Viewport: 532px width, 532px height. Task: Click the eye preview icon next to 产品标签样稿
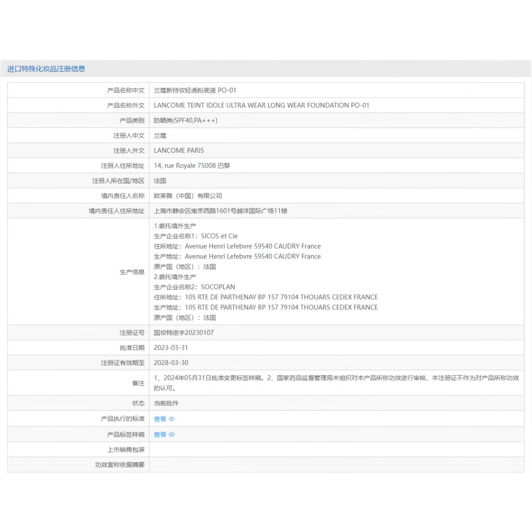tap(171, 434)
